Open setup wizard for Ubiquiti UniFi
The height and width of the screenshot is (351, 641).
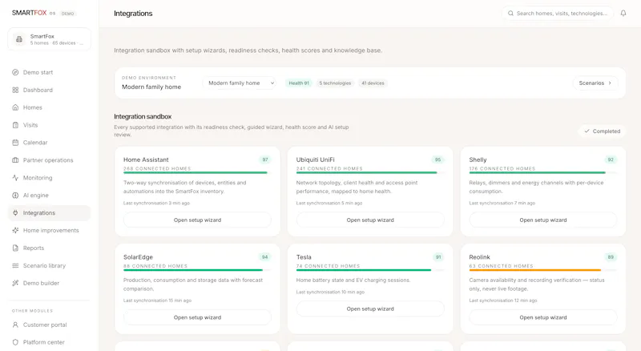pyautogui.click(x=370, y=220)
